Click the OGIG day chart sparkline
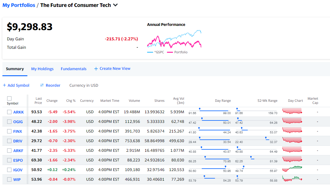This screenshot has height=187, width=330. [292, 121]
